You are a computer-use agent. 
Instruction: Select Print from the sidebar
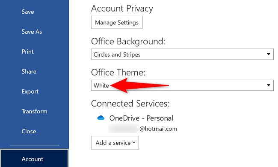tap(27, 52)
